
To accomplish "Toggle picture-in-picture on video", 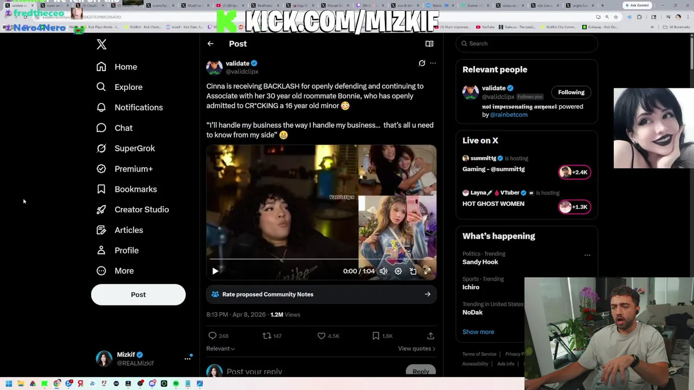I will [413, 271].
